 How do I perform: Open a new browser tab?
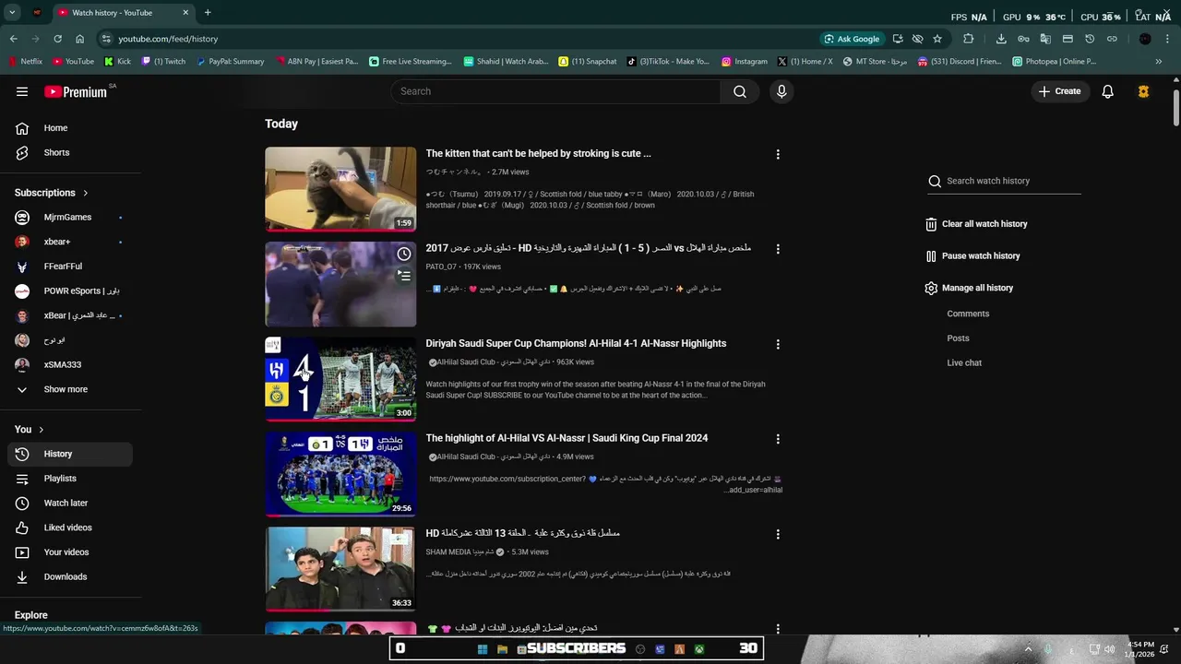point(208,13)
